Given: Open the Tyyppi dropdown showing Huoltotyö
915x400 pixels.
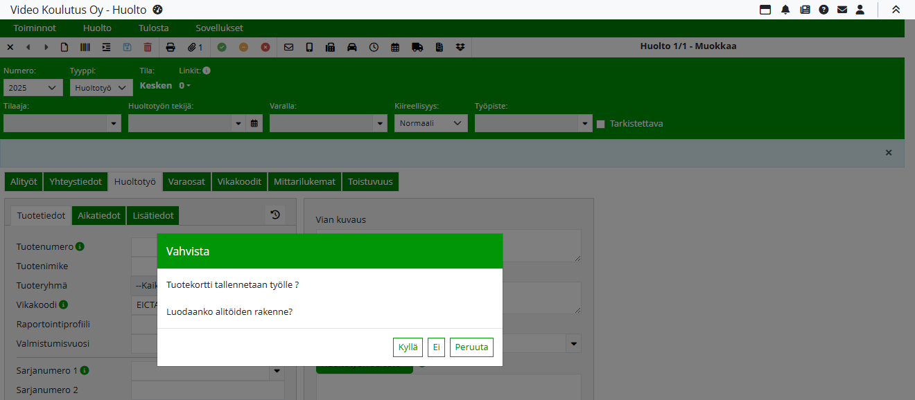Looking at the screenshot, I should tap(101, 88).
